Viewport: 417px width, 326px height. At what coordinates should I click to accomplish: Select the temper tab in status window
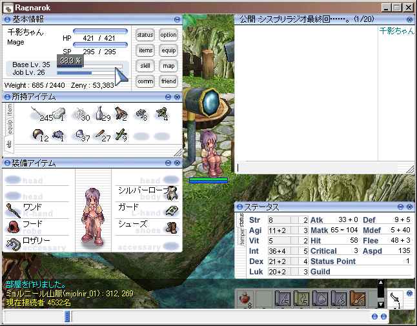[242, 237]
